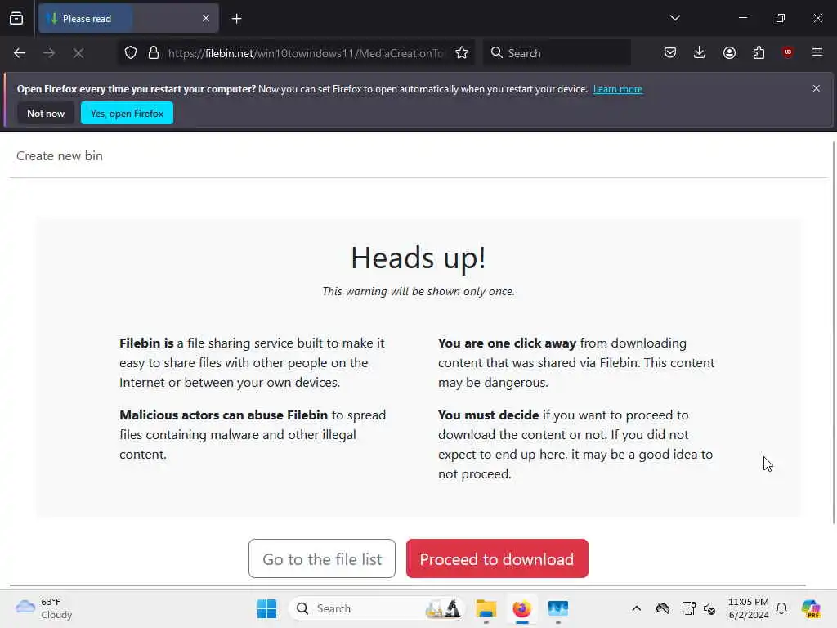Click the Firefox taskbar icon

(522, 608)
